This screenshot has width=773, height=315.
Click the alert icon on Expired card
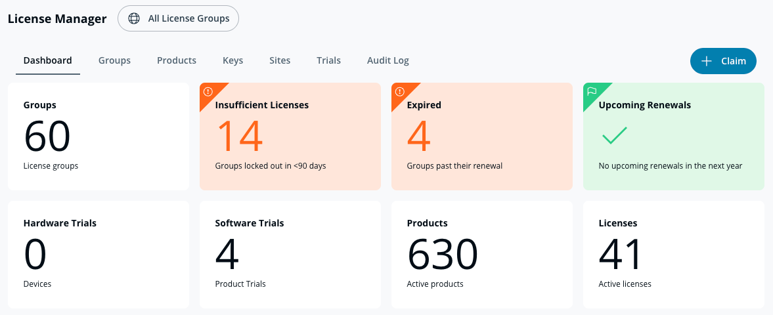click(399, 91)
